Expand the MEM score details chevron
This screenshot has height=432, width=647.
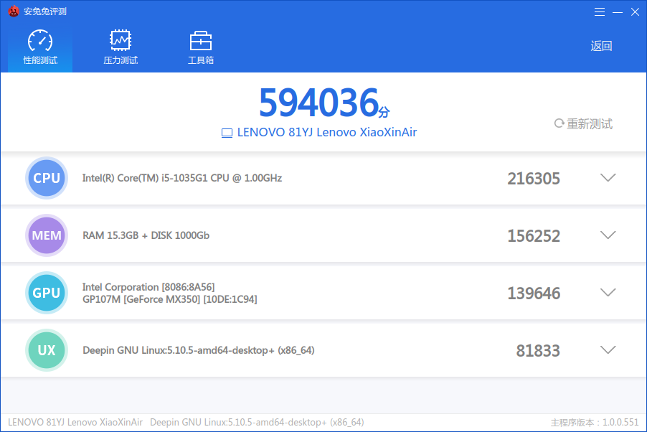(x=608, y=235)
